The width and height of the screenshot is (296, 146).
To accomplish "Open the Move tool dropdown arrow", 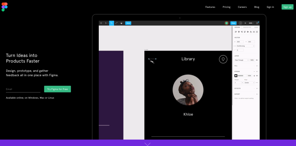I will 108,23.
